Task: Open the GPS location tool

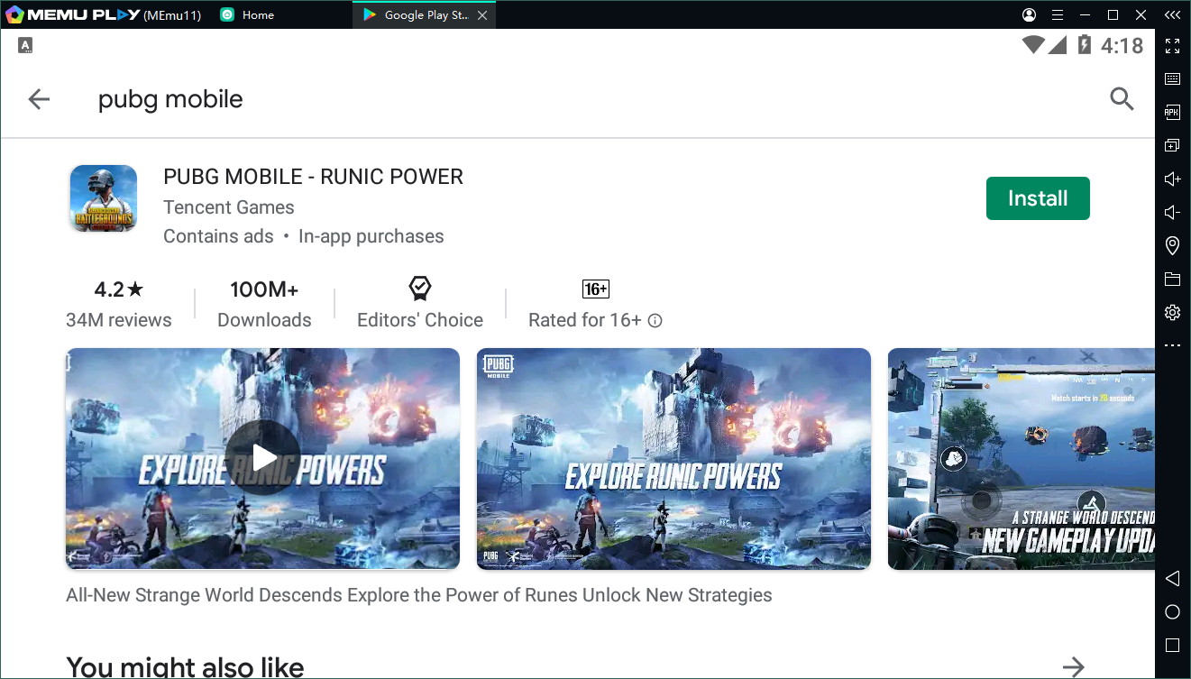Action: tap(1172, 245)
